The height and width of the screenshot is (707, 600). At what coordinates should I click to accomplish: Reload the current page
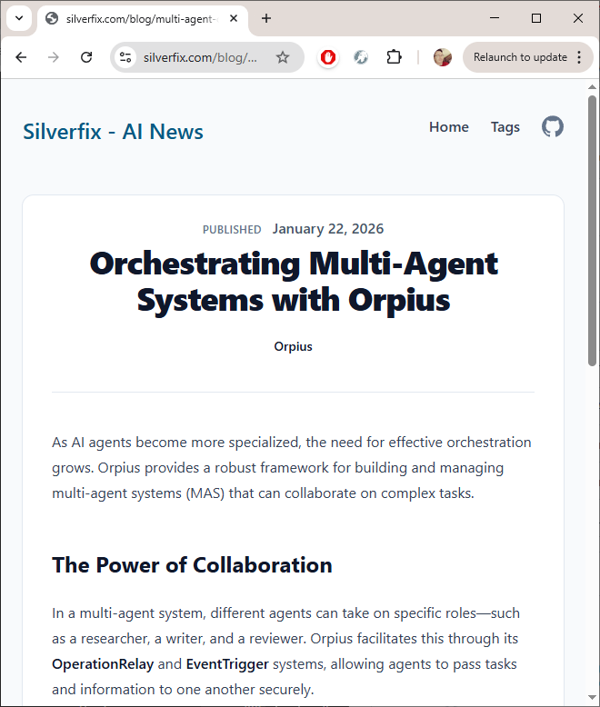click(x=86, y=57)
